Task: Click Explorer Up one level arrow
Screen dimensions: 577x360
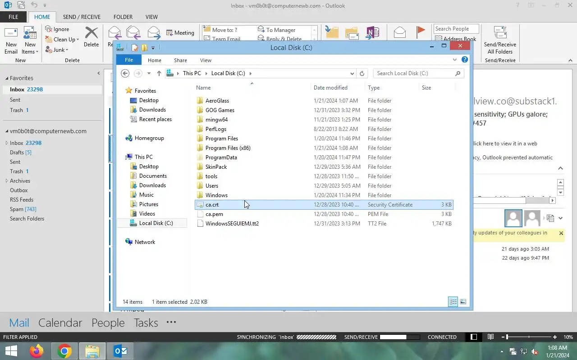Action: (159, 73)
